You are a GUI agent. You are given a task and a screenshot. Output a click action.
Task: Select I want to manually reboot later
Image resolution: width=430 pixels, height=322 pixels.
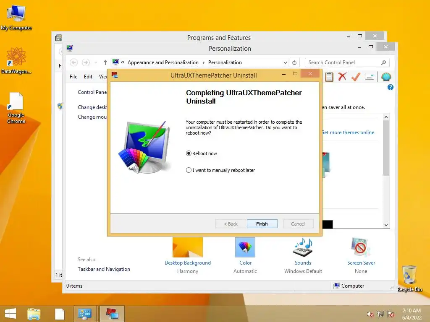(x=189, y=170)
